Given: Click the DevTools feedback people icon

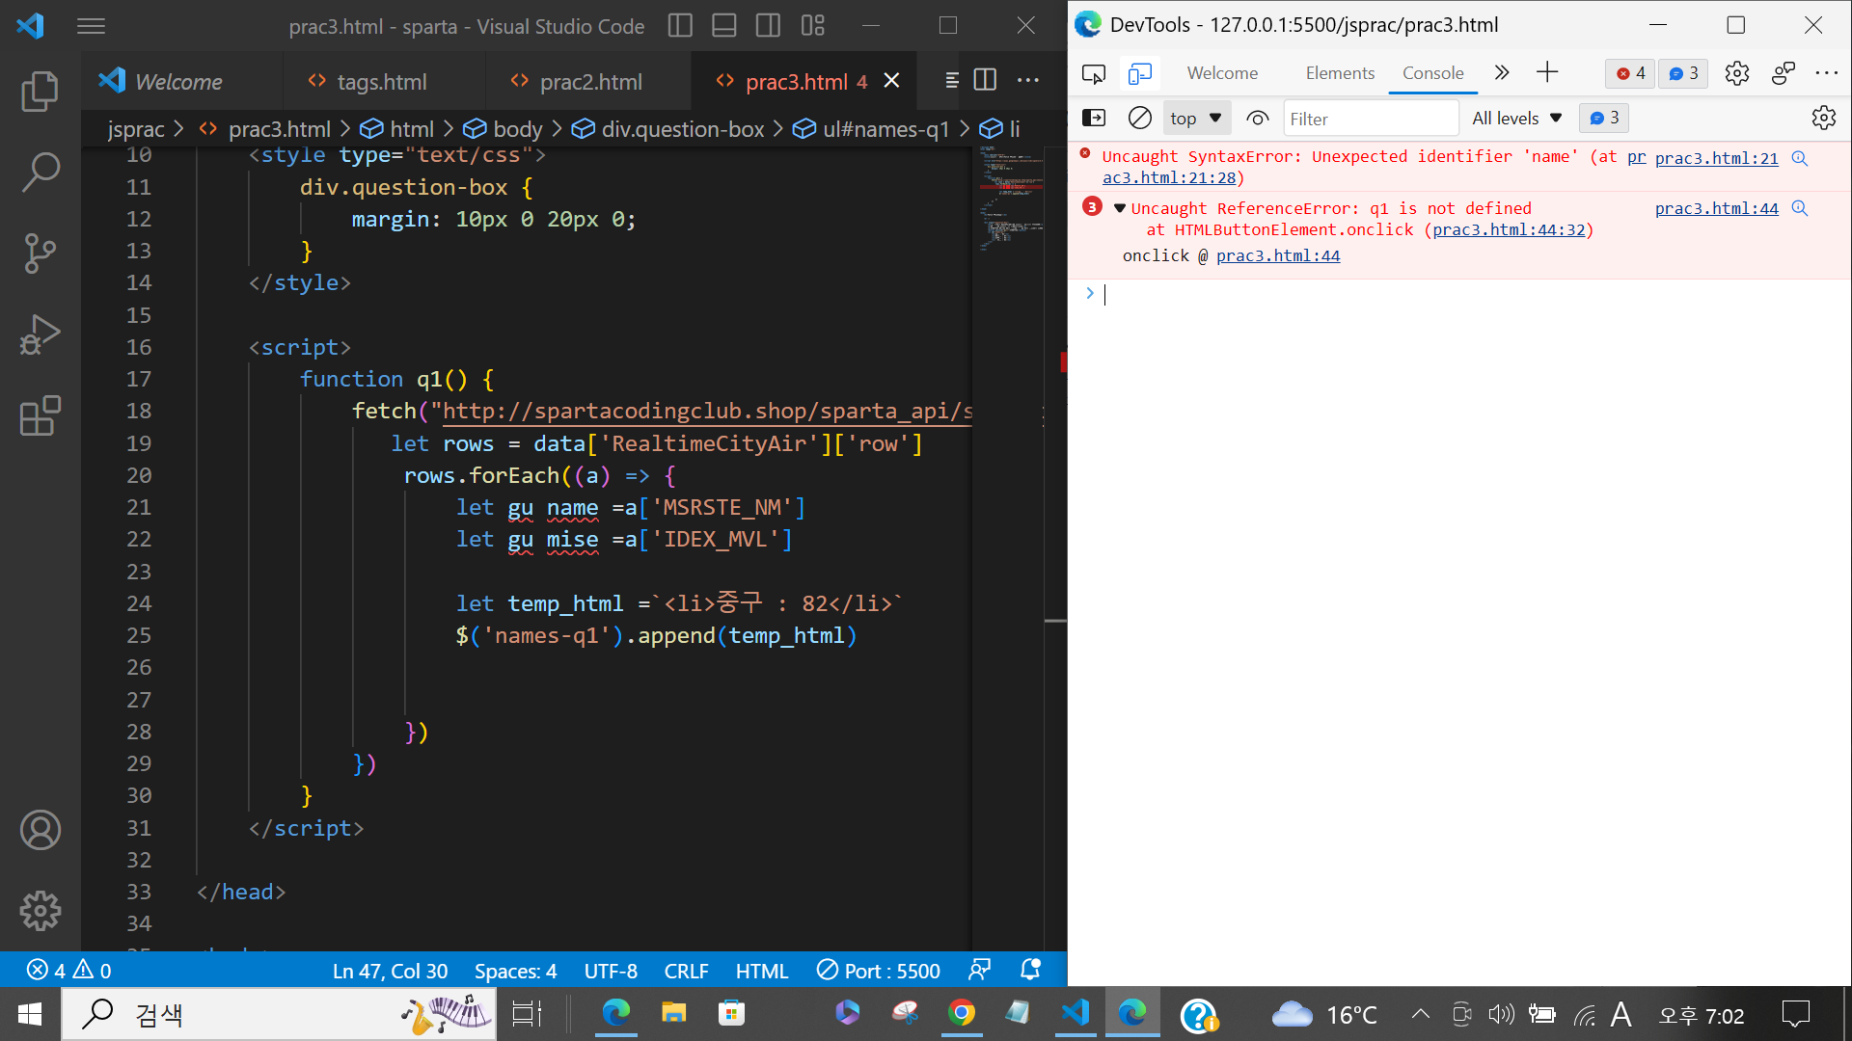Looking at the screenshot, I should click(1784, 73).
